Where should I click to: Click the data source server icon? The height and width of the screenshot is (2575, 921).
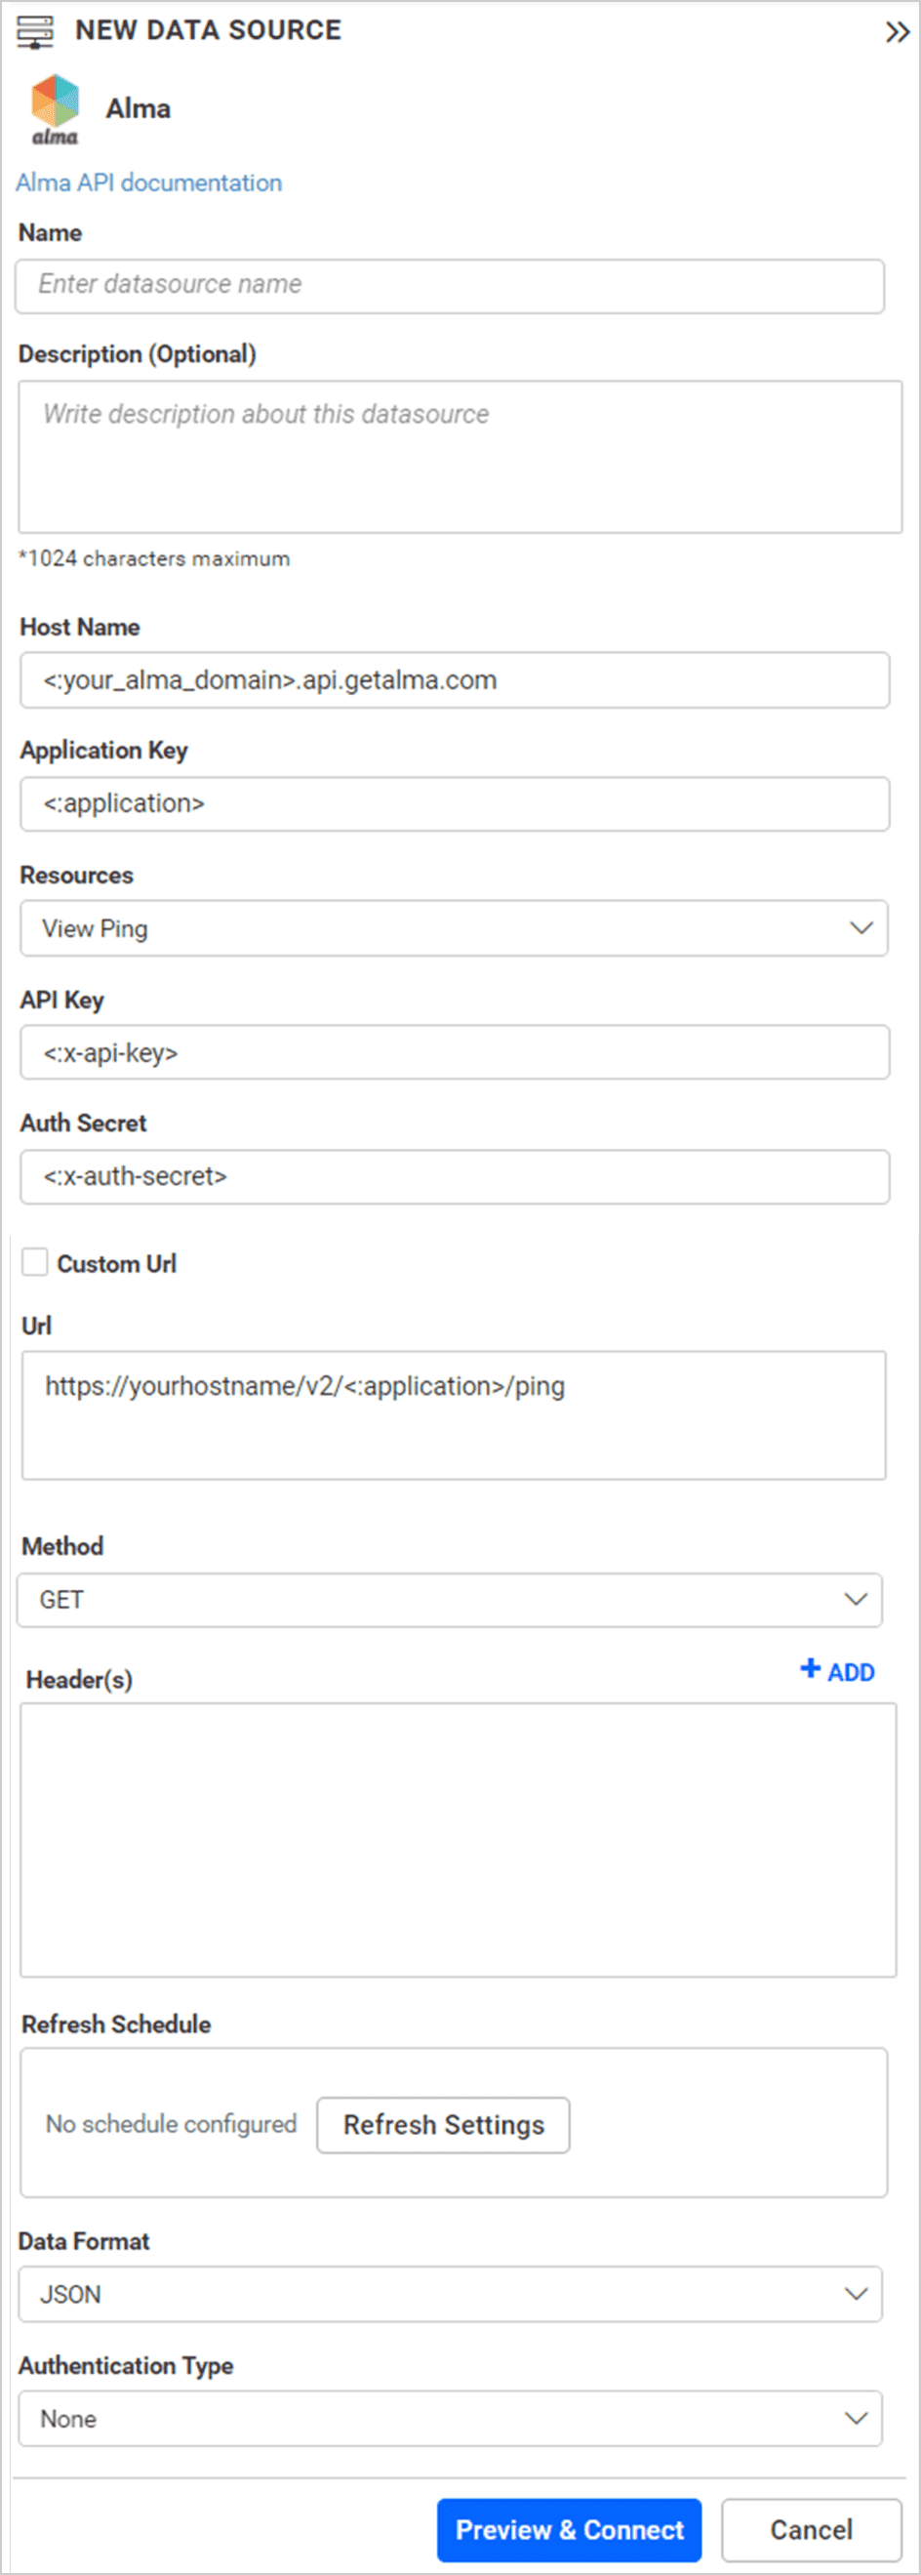35,32
